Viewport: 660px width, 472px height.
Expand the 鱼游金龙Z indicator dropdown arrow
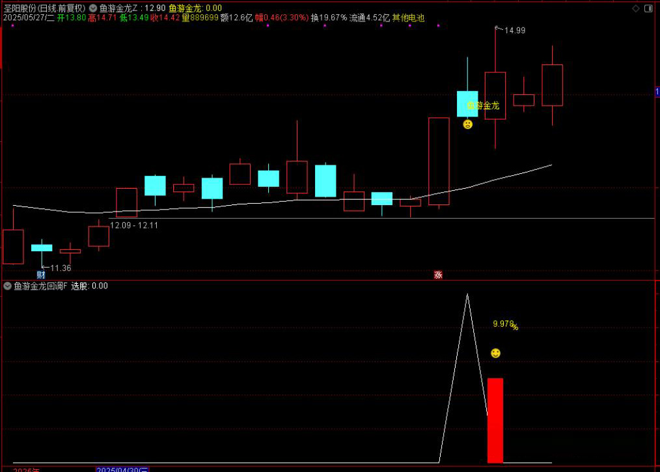93,8
